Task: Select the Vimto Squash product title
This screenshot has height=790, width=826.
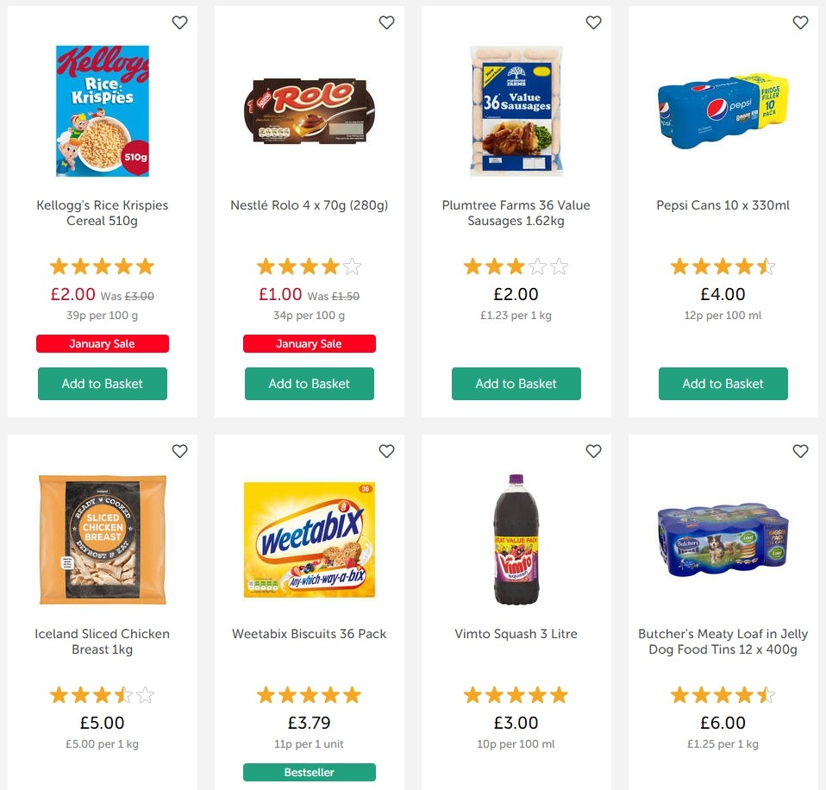Action: (x=516, y=634)
